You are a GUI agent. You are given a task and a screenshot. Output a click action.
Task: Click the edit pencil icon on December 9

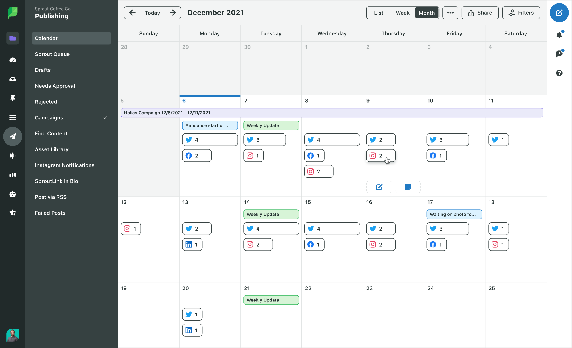[379, 187]
